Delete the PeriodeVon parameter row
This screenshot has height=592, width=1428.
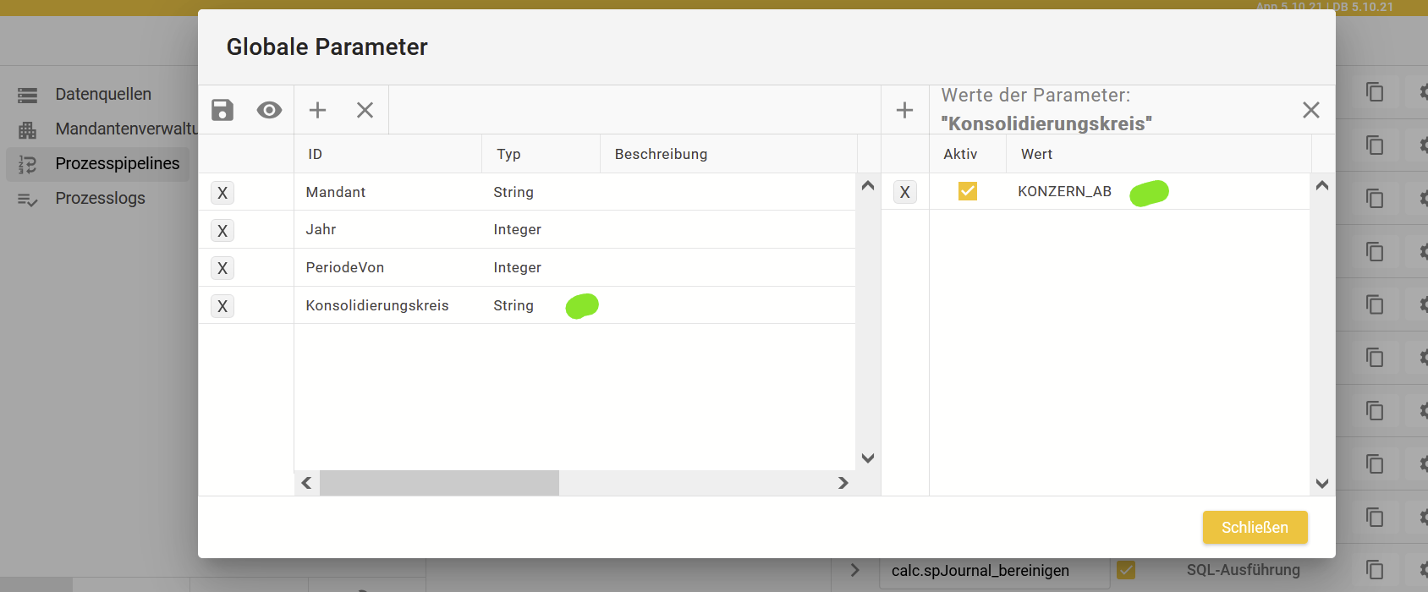point(222,268)
